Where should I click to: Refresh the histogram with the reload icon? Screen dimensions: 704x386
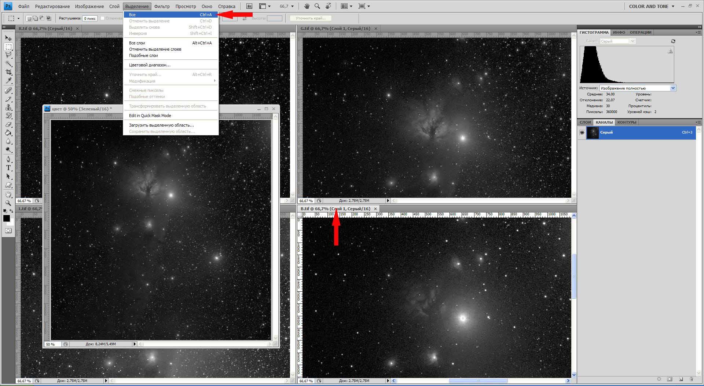coord(673,41)
